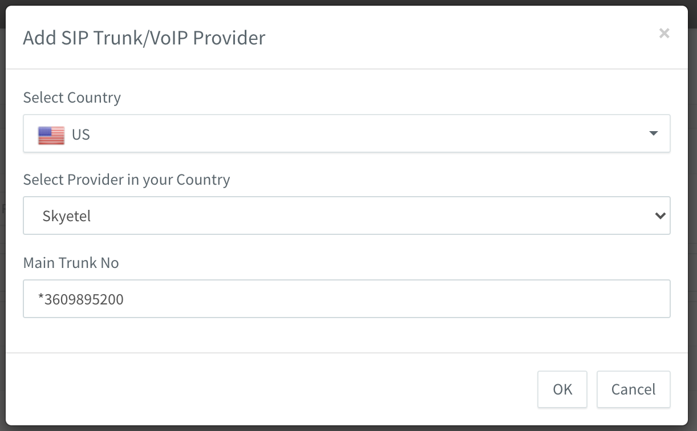Close the Add SIP Trunk dialog
Image resolution: width=697 pixels, height=431 pixels.
(664, 34)
